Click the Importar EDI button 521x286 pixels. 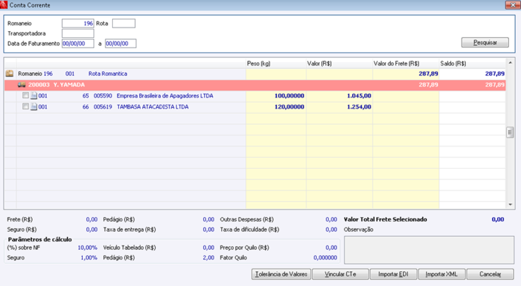pyautogui.click(x=393, y=274)
